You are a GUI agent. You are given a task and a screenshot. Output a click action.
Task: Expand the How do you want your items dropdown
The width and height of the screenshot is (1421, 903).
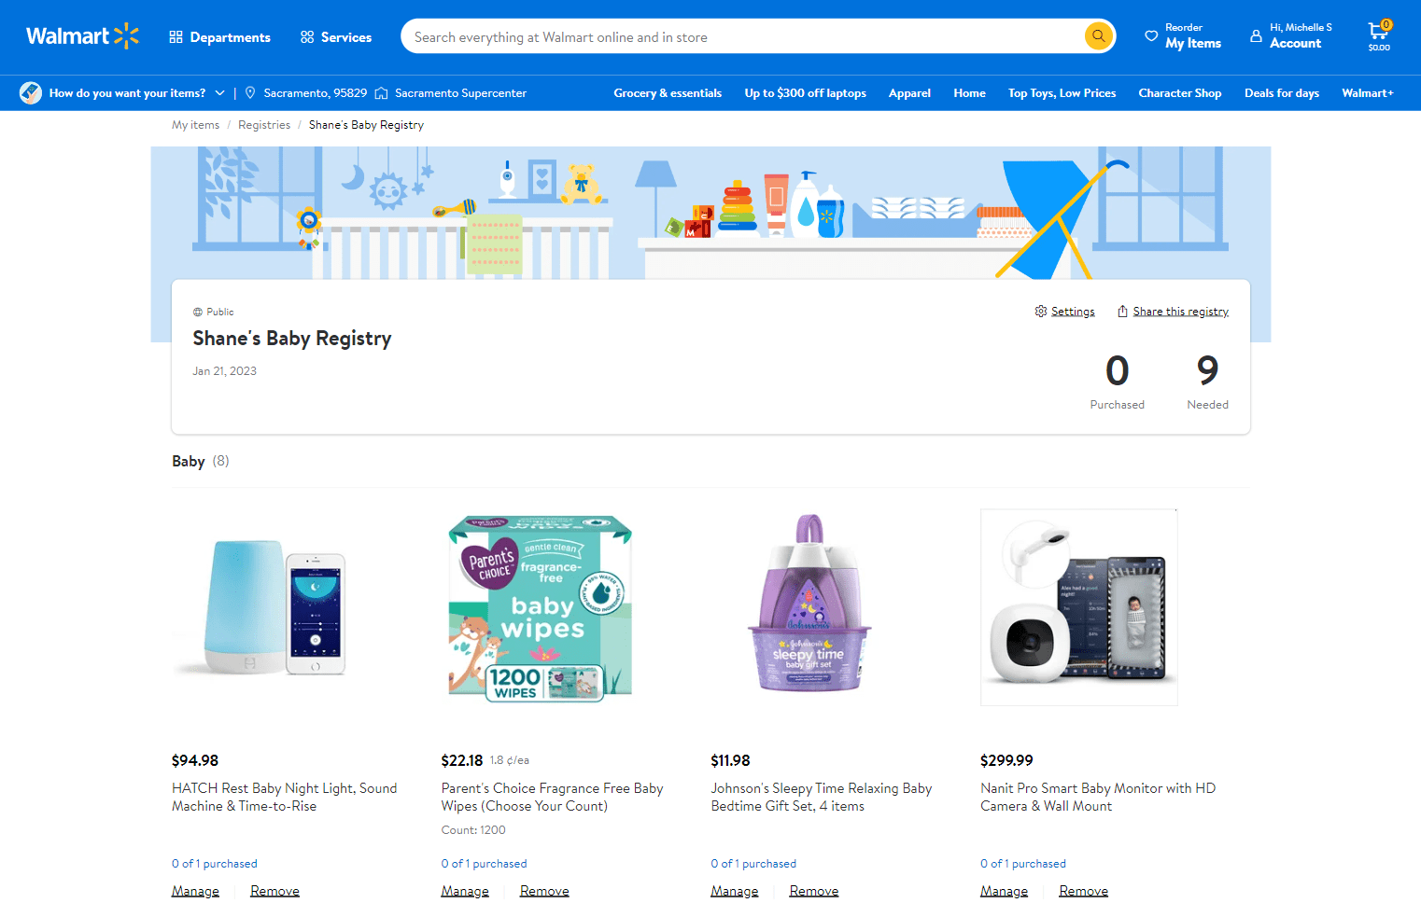click(220, 92)
